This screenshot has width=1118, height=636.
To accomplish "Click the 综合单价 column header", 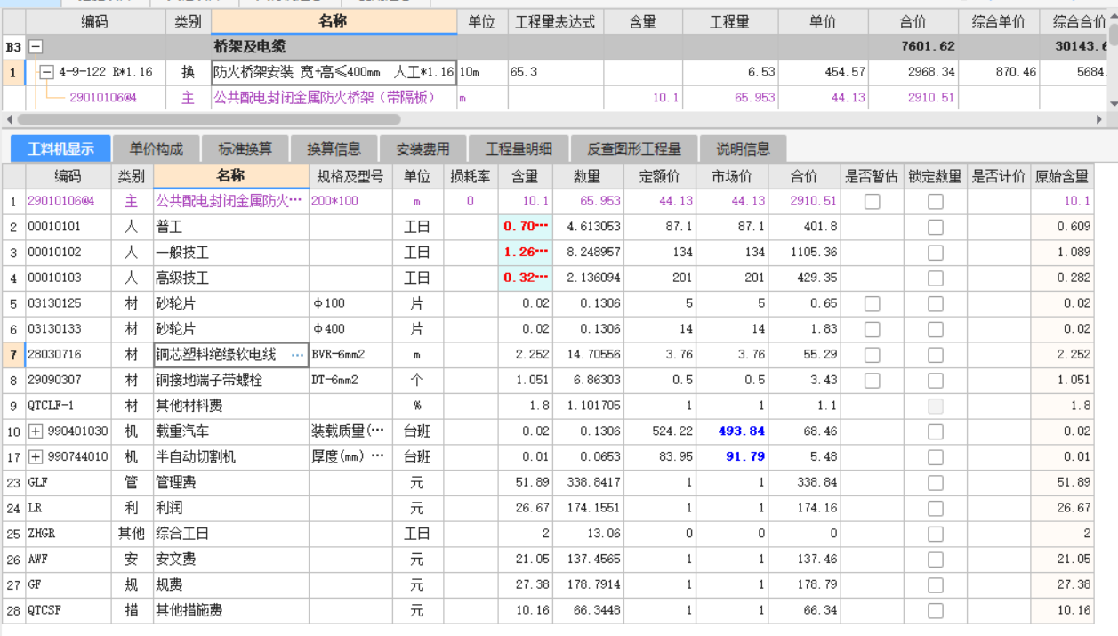I will point(999,21).
